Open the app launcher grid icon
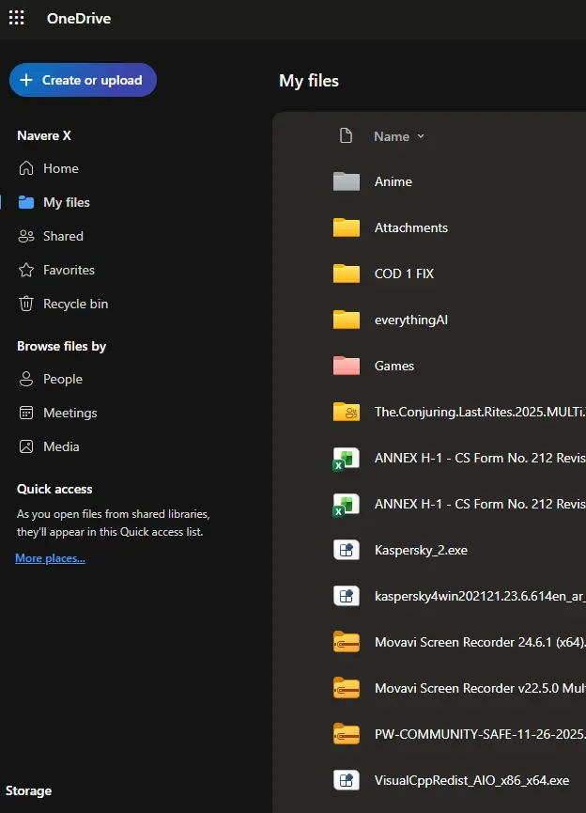Viewport: 586px width, 813px height. point(17,18)
